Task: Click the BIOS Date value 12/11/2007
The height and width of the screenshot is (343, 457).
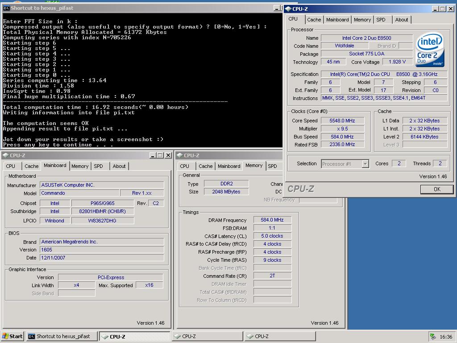Action: pyautogui.click(x=102, y=258)
